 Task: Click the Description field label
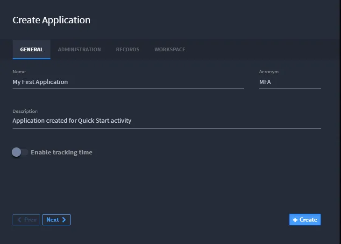click(x=25, y=111)
